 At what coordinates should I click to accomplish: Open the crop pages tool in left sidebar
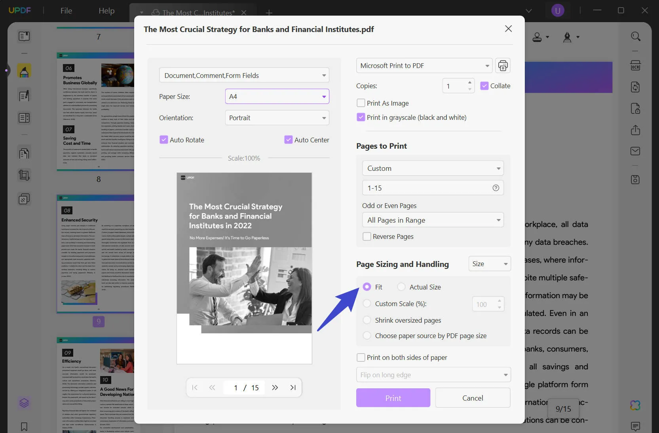(x=24, y=175)
